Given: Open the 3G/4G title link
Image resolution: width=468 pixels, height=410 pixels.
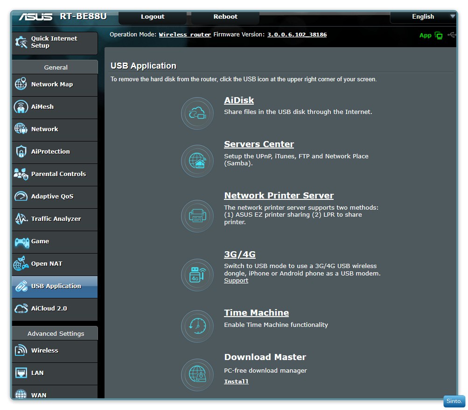Looking at the screenshot, I should click(x=240, y=254).
